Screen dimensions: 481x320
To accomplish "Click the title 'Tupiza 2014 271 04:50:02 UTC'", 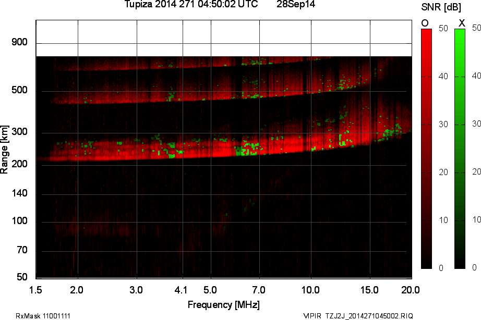I will click(x=191, y=4).
